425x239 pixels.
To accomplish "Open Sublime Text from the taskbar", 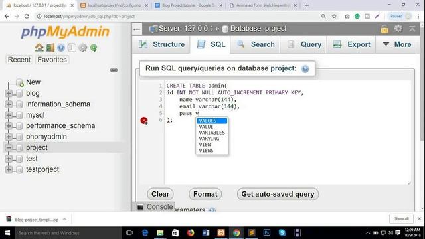I will click(x=252, y=233).
